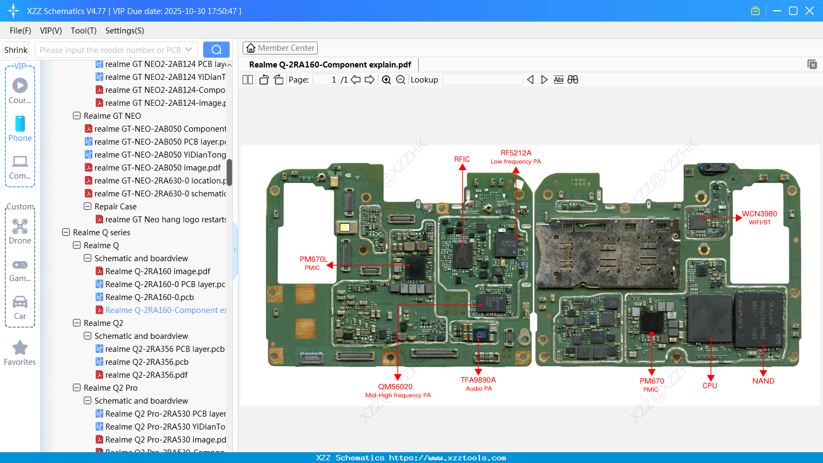Open realme GT-NEO-2RA630-0 schematic pdf
The height and width of the screenshot is (463, 823).
155,194
